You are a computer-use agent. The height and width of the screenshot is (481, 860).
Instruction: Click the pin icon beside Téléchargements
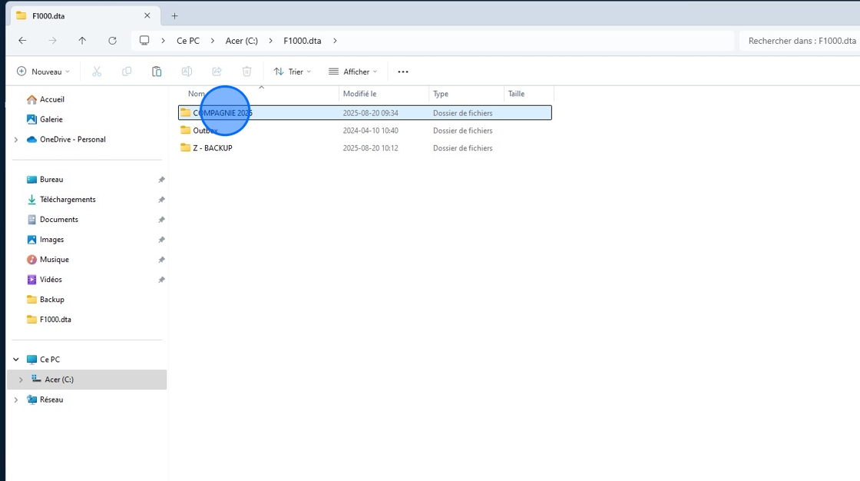(x=161, y=200)
